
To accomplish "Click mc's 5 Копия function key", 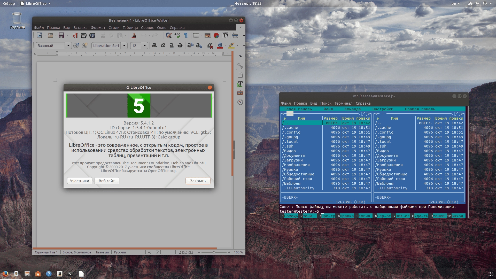I will click(364, 216).
